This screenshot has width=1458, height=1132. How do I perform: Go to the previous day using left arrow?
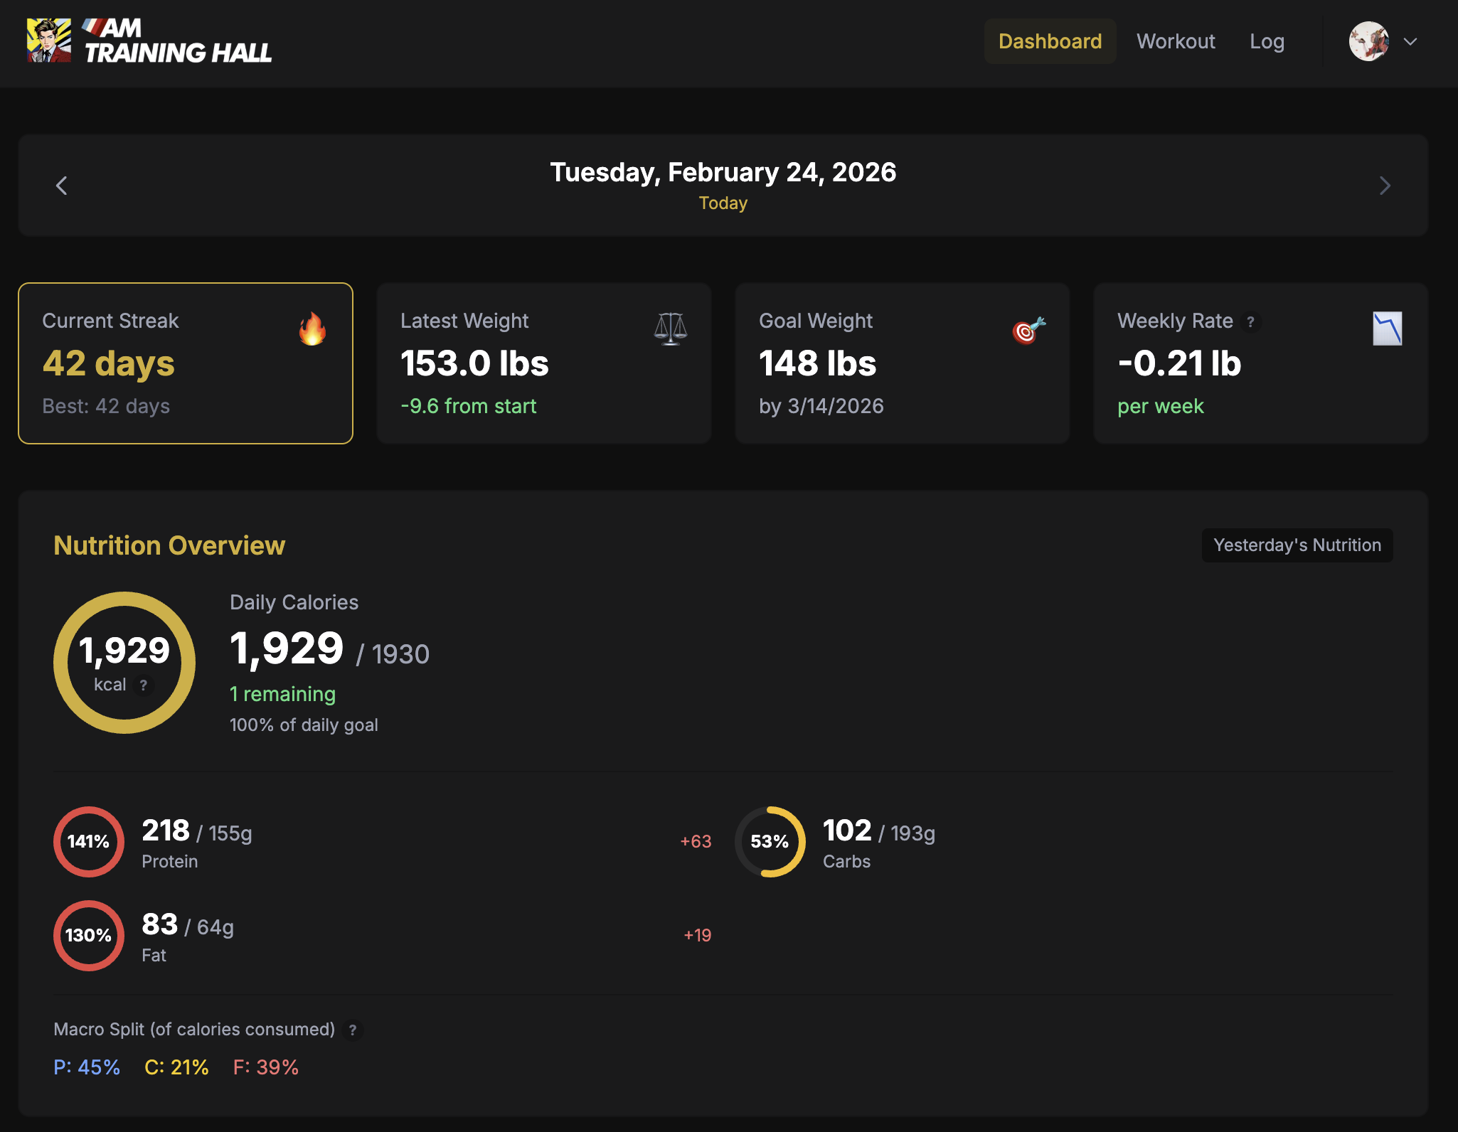pos(63,185)
